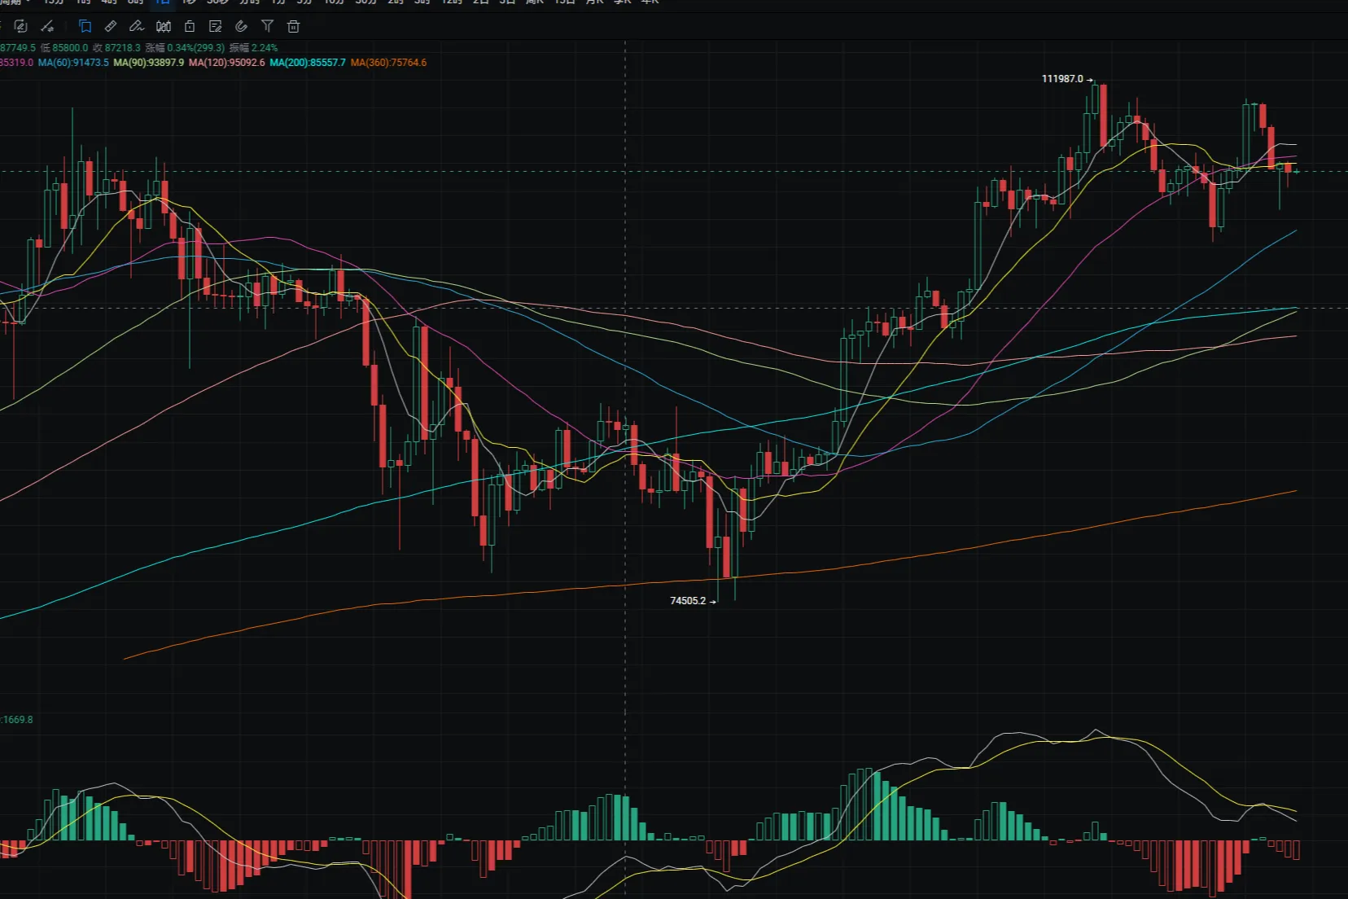Open the candlestick chart style icon

click(164, 26)
